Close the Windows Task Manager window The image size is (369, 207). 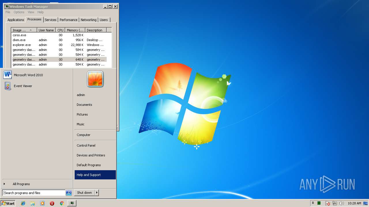point(115,6)
